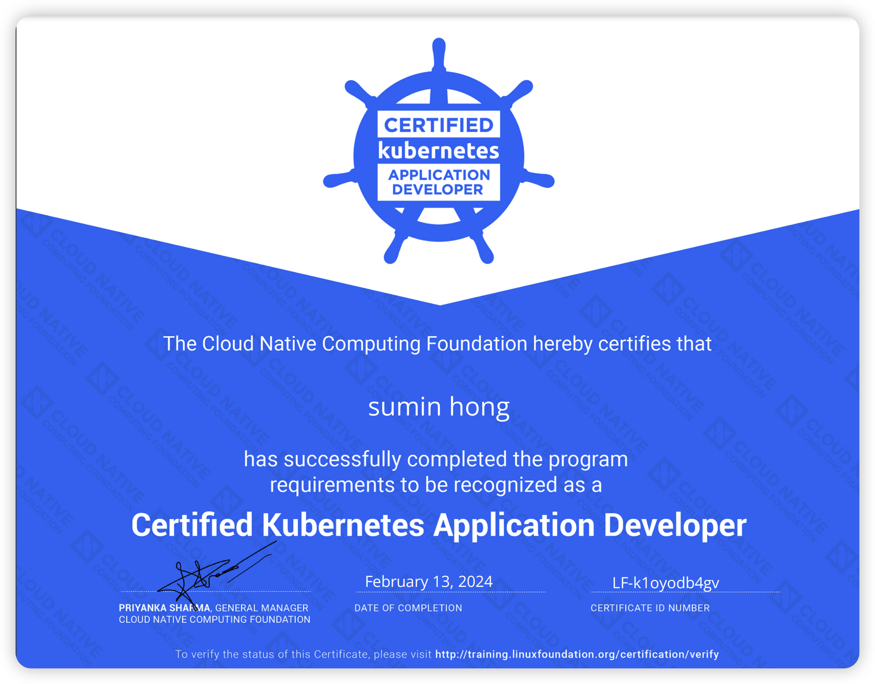Click the DATE OF COMPLETION label

tap(408, 608)
